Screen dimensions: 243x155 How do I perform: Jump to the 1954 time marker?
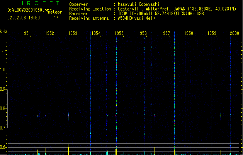coord(96,33)
